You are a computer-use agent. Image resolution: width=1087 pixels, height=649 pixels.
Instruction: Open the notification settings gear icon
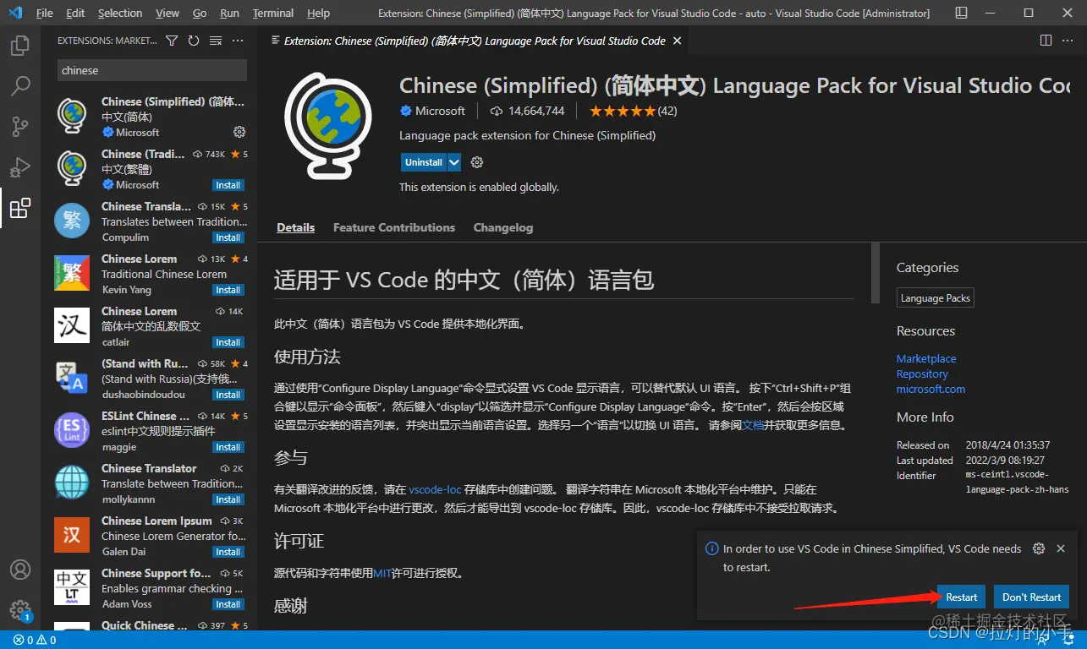[1039, 548]
